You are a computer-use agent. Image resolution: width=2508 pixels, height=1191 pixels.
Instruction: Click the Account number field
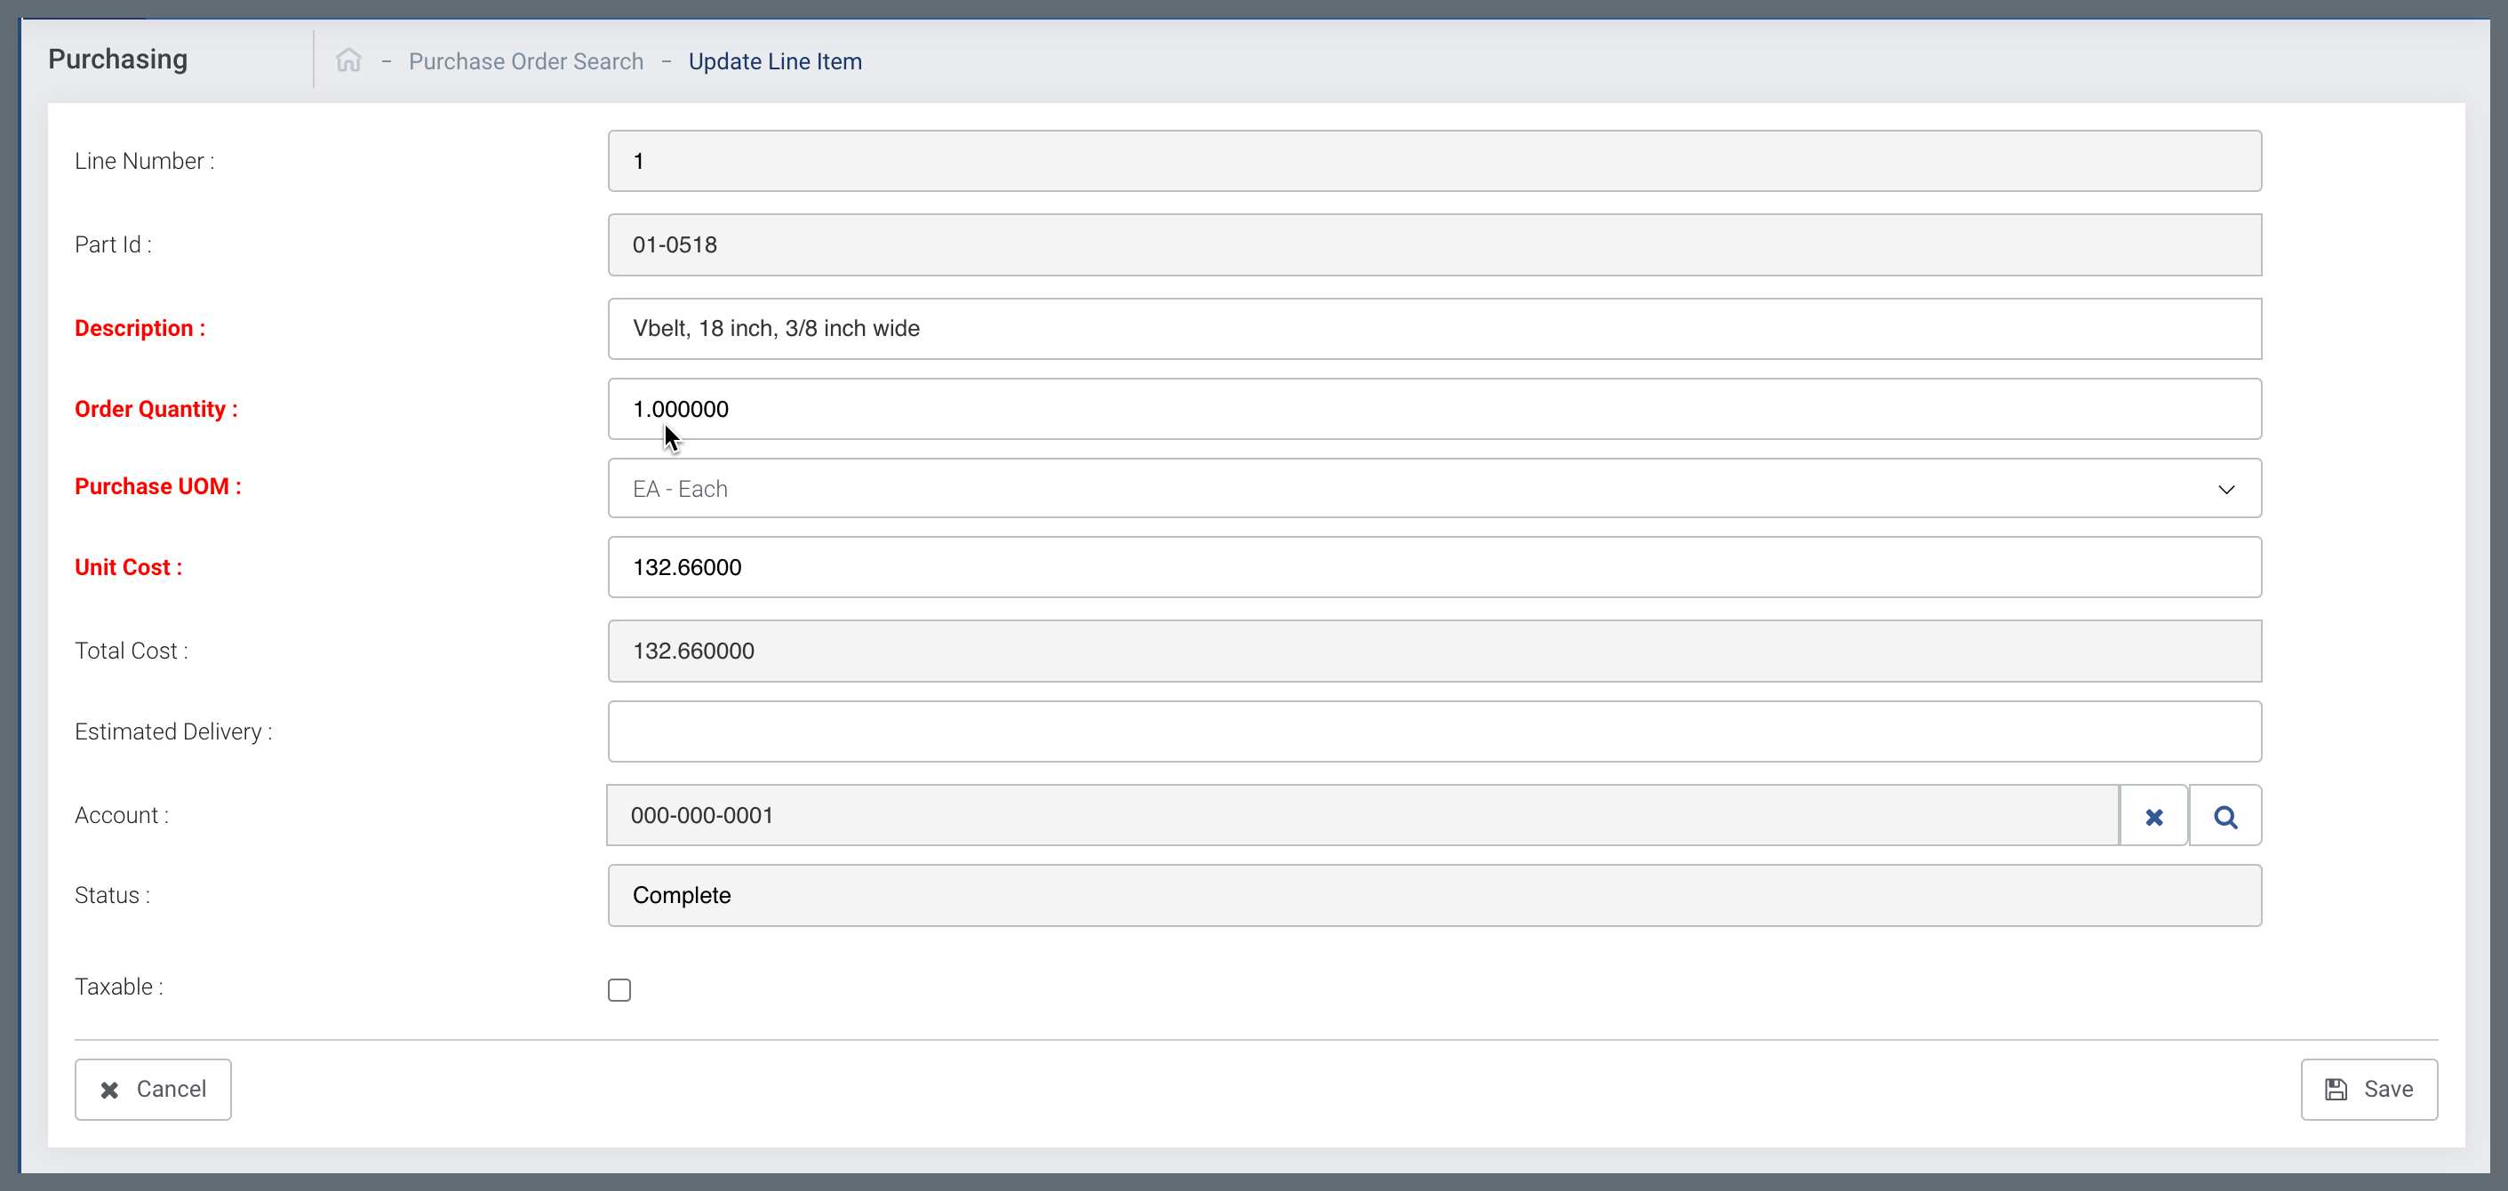[x=1362, y=815]
